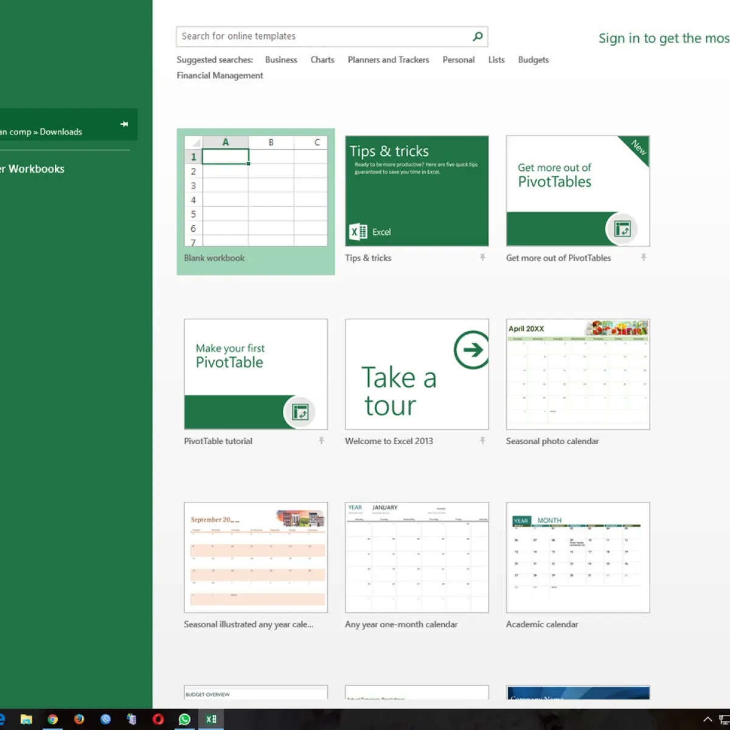Open Financial Management suggested search
This screenshot has height=730, width=730.
click(x=220, y=75)
